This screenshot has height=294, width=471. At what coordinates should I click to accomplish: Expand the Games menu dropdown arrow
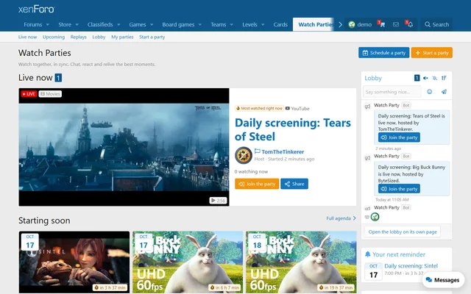tap(152, 24)
